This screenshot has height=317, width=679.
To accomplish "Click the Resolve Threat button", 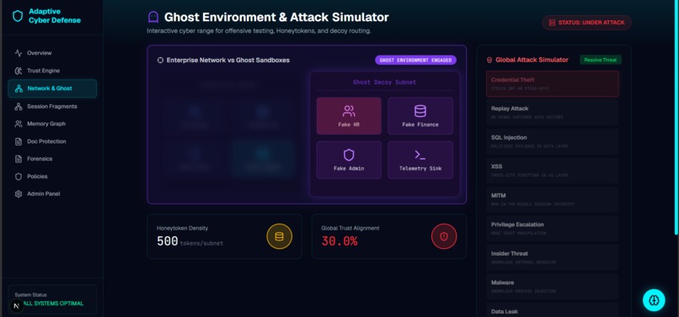I will click(600, 60).
